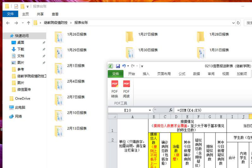Undo last action in Excel
The height and width of the screenshot is (168, 252).
pos(124,66)
